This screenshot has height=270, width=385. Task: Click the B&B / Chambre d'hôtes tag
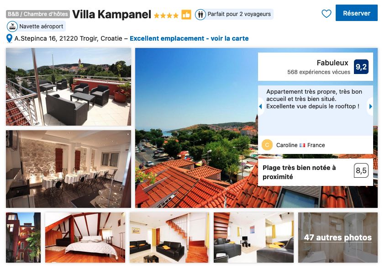pos(38,14)
